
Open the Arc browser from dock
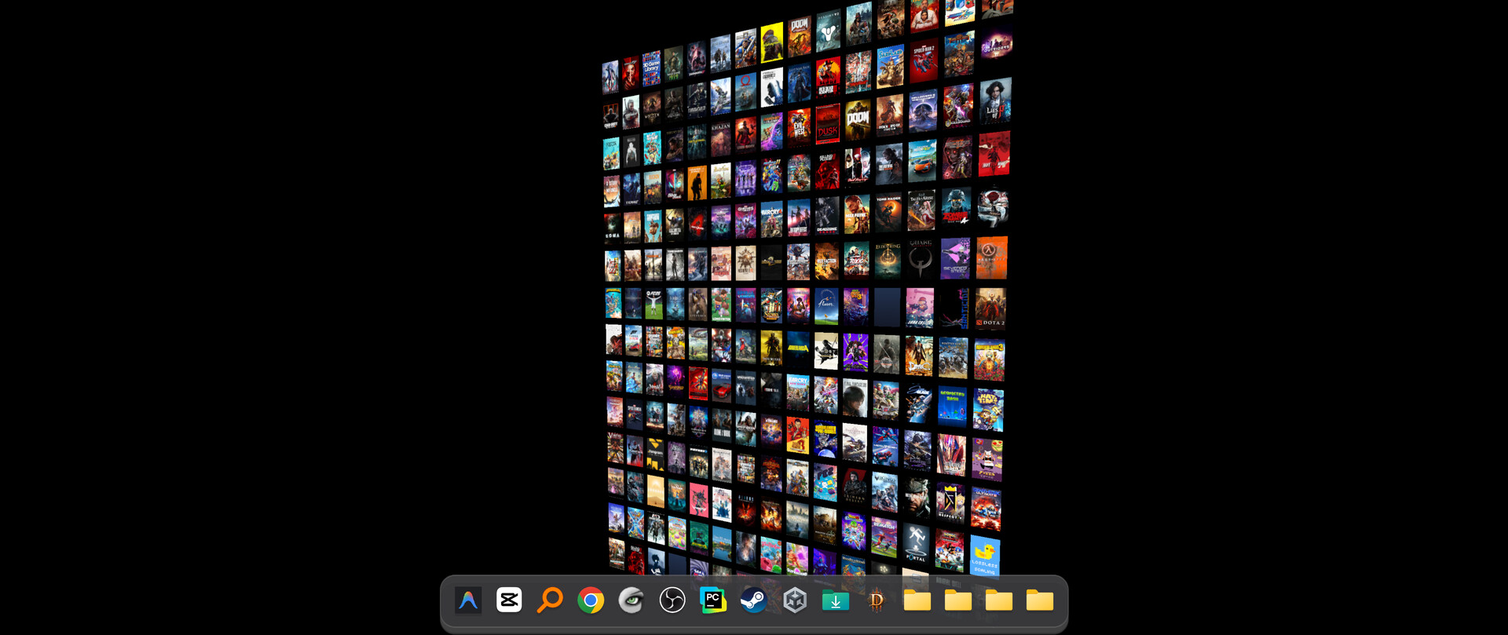[x=468, y=601]
